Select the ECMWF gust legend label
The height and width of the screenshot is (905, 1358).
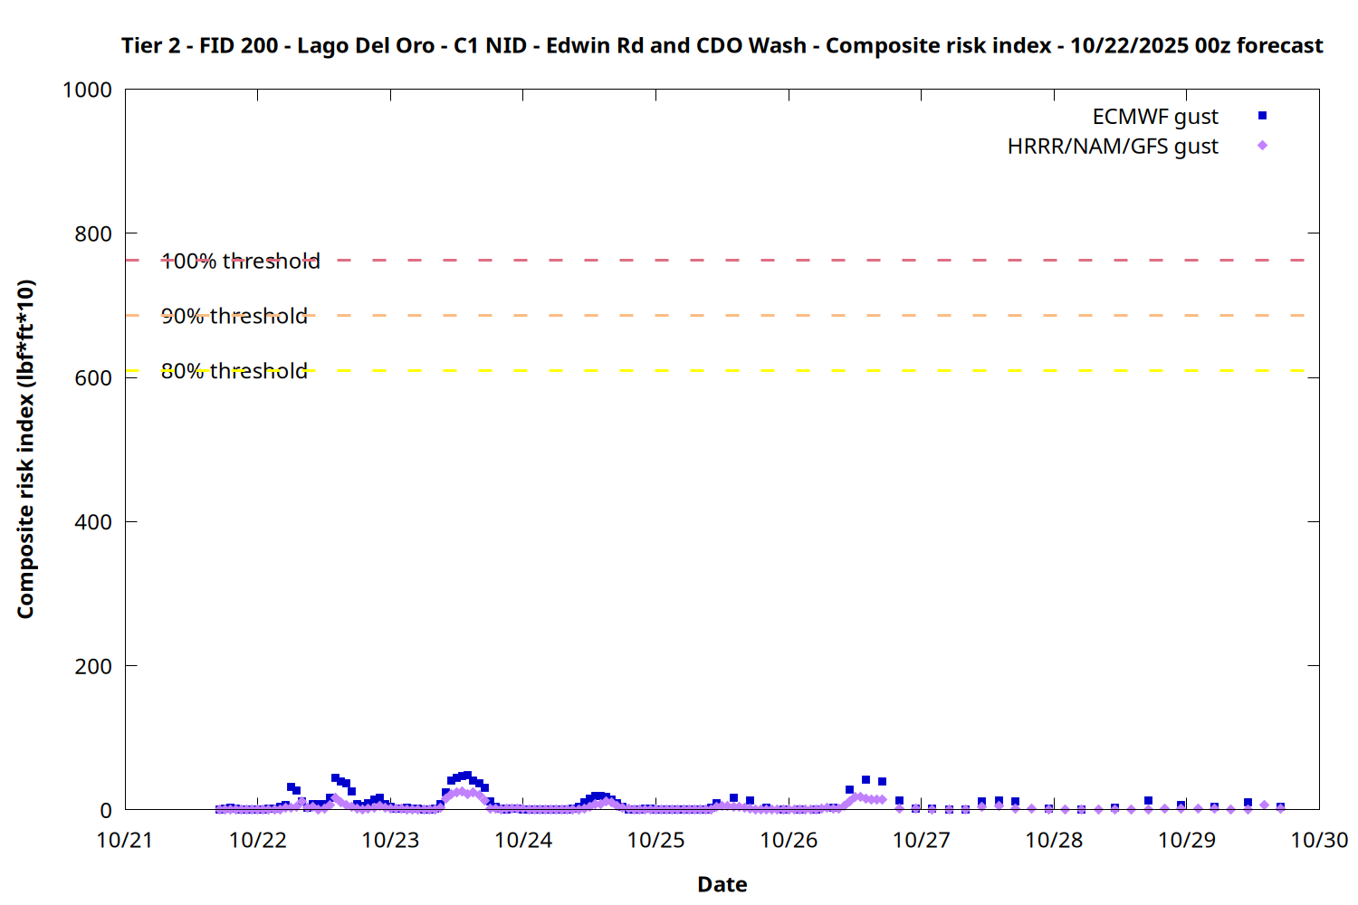[1155, 117]
